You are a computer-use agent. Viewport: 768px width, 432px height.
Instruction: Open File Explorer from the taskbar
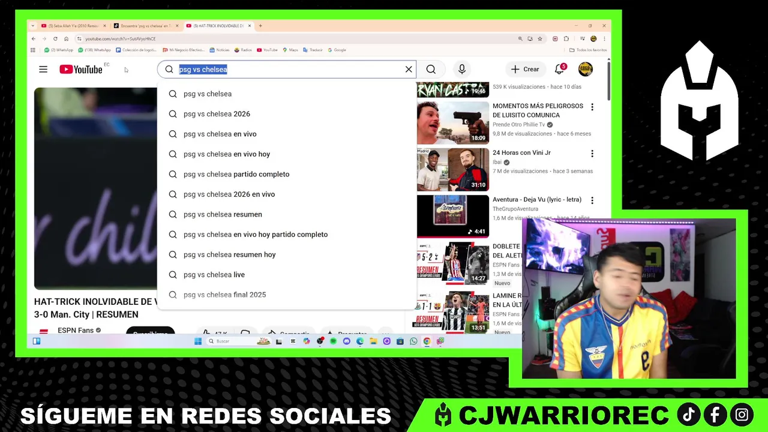(x=373, y=341)
